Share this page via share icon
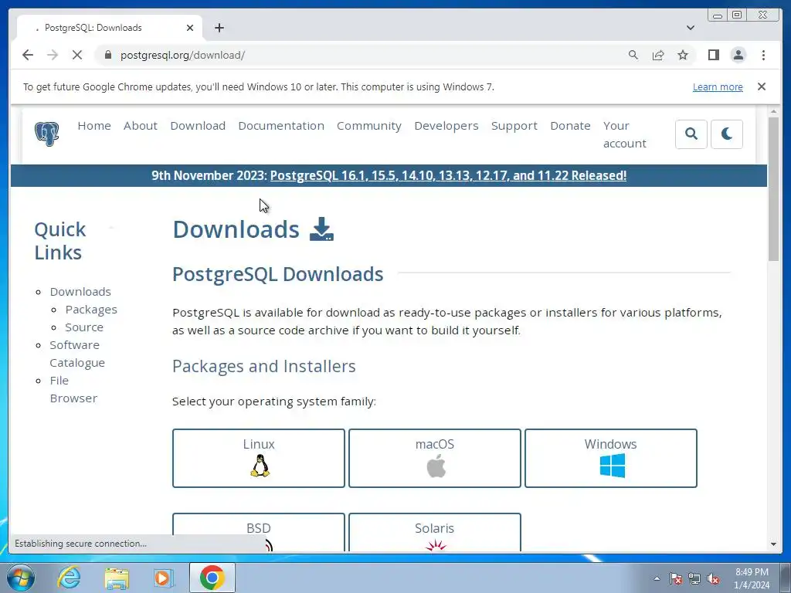The width and height of the screenshot is (791, 593). coord(658,55)
